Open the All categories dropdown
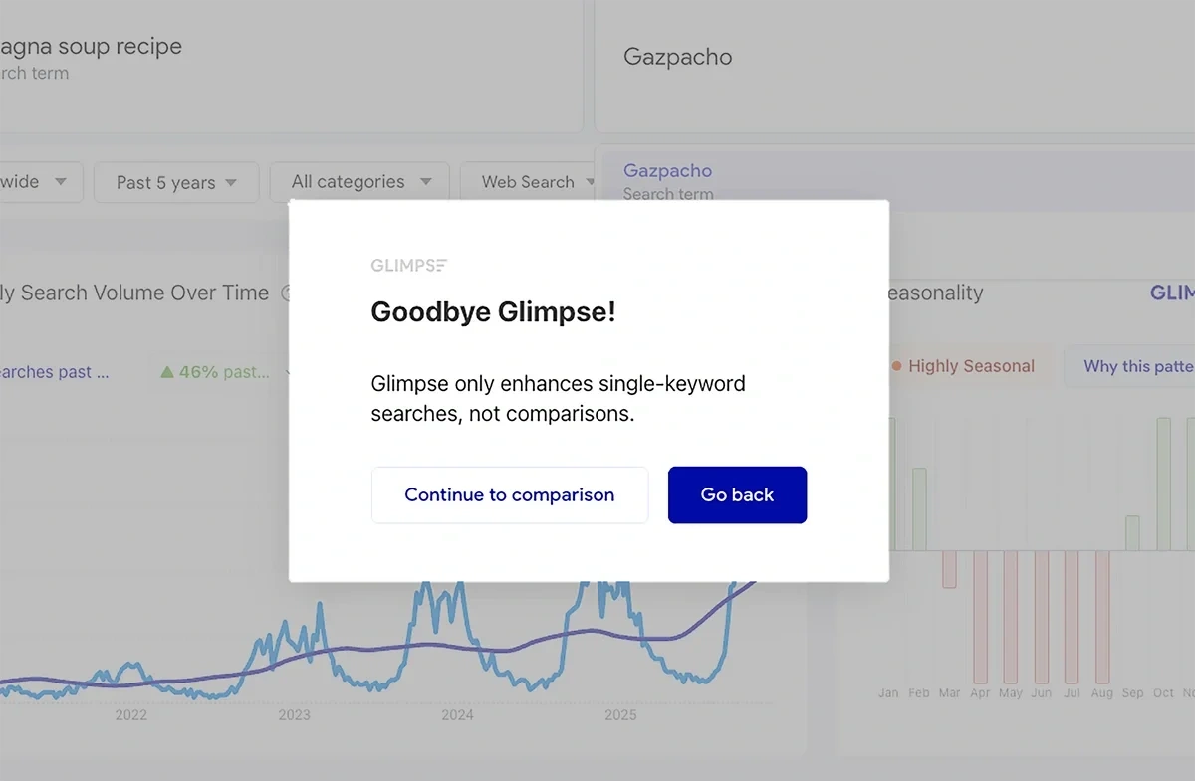The width and height of the screenshot is (1195, 781). (x=358, y=182)
